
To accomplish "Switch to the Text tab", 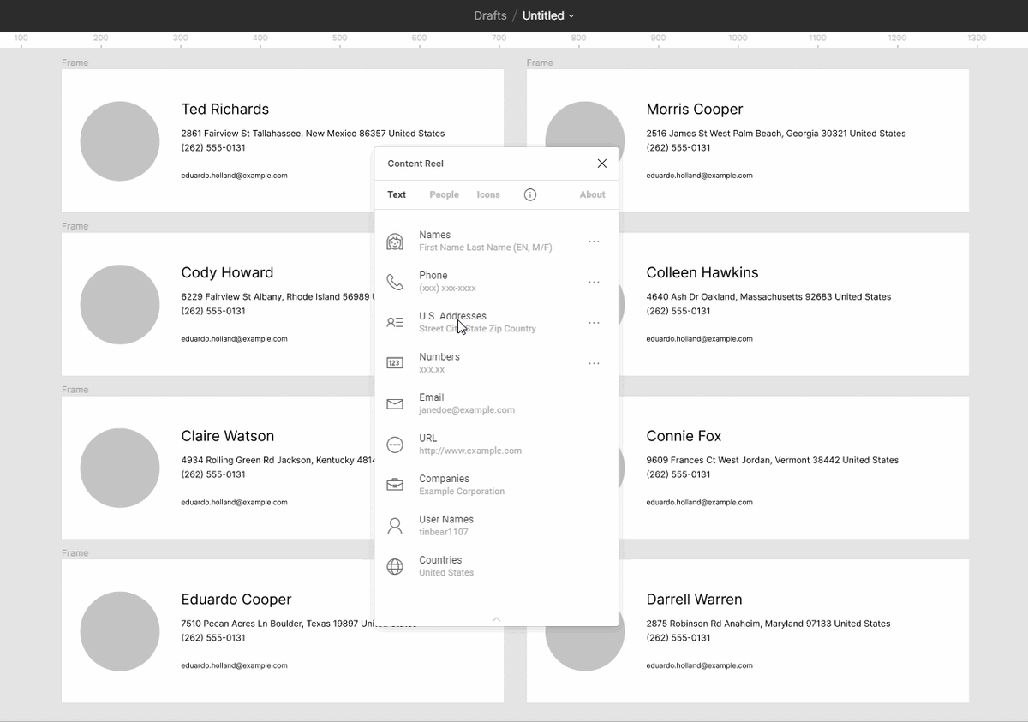I will coord(397,194).
